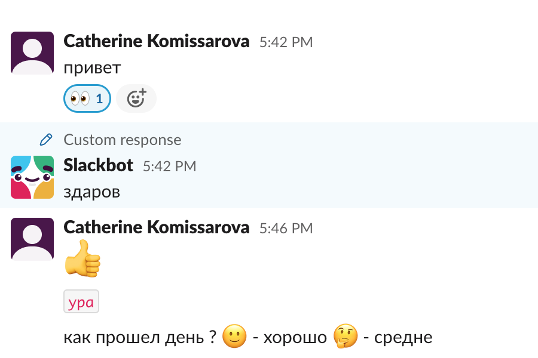Screen dimensions: 538x358
Task: Click the thinking face emoji next to средне
Action: [x=346, y=338]
